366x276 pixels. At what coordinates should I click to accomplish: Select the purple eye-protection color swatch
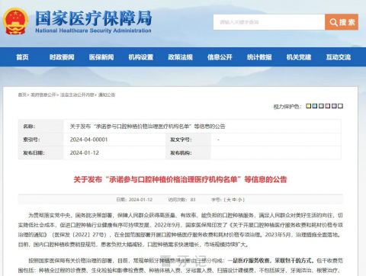click(334, 106)
